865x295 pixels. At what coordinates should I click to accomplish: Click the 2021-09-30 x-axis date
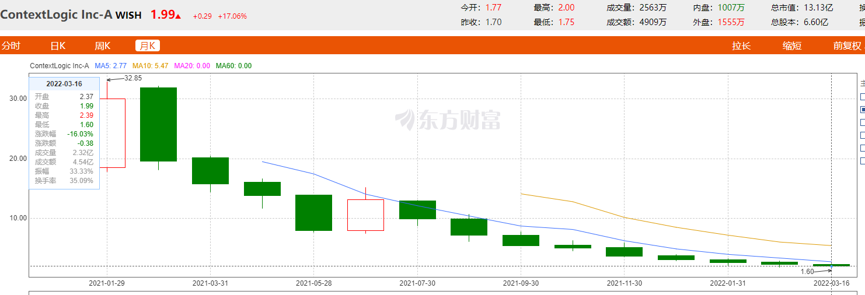521,283
